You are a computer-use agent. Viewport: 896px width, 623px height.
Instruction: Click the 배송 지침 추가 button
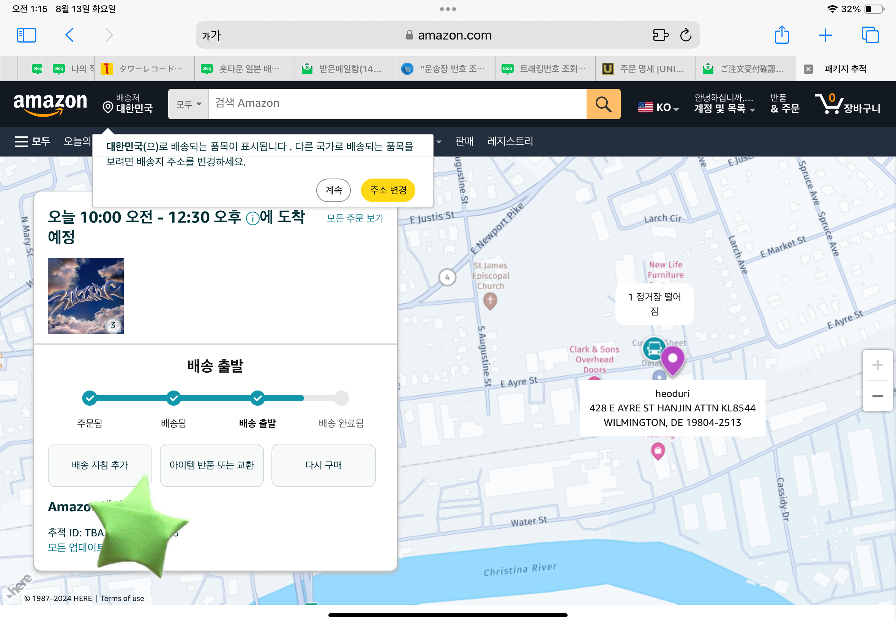[99, 465]
